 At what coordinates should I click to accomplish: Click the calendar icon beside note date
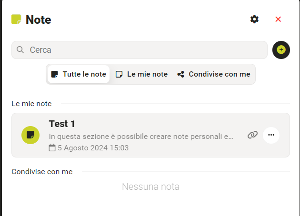tap(52, 148)
